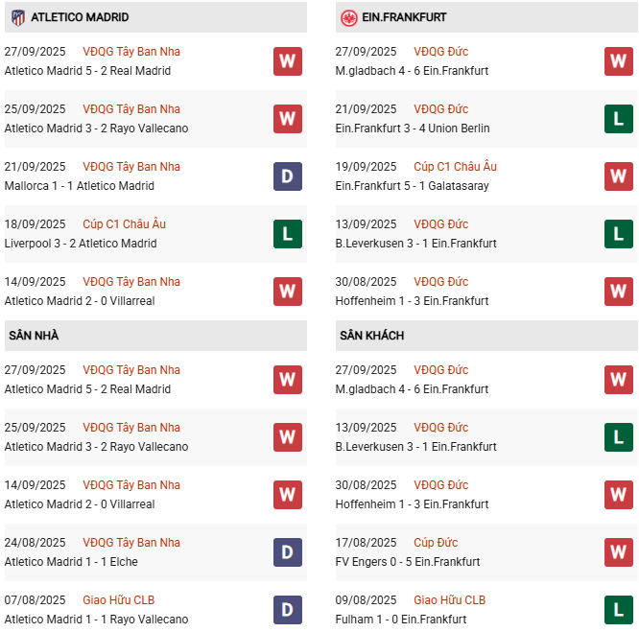
Task: Open the Cúp Đức competition link
Action: [x=434, y=543]
